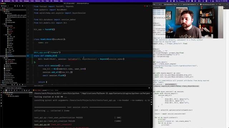Hide the Run tool window
Image resolution: width=229 pixels, height=128 pixels.
tap(151, 88)
